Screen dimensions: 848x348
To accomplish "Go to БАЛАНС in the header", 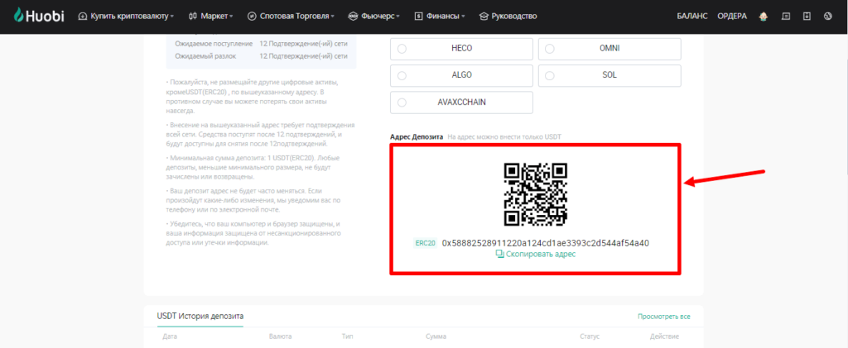I will [x=692, y=17].
